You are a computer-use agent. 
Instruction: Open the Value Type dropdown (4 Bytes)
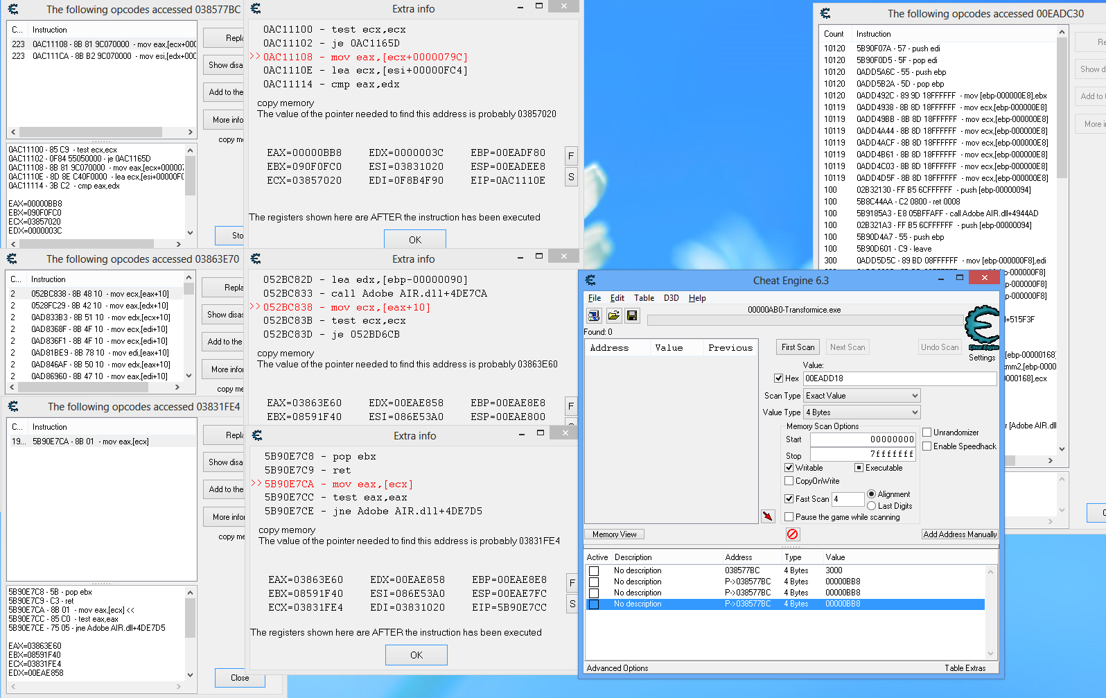pyautogui.click(x=862, y=412)
